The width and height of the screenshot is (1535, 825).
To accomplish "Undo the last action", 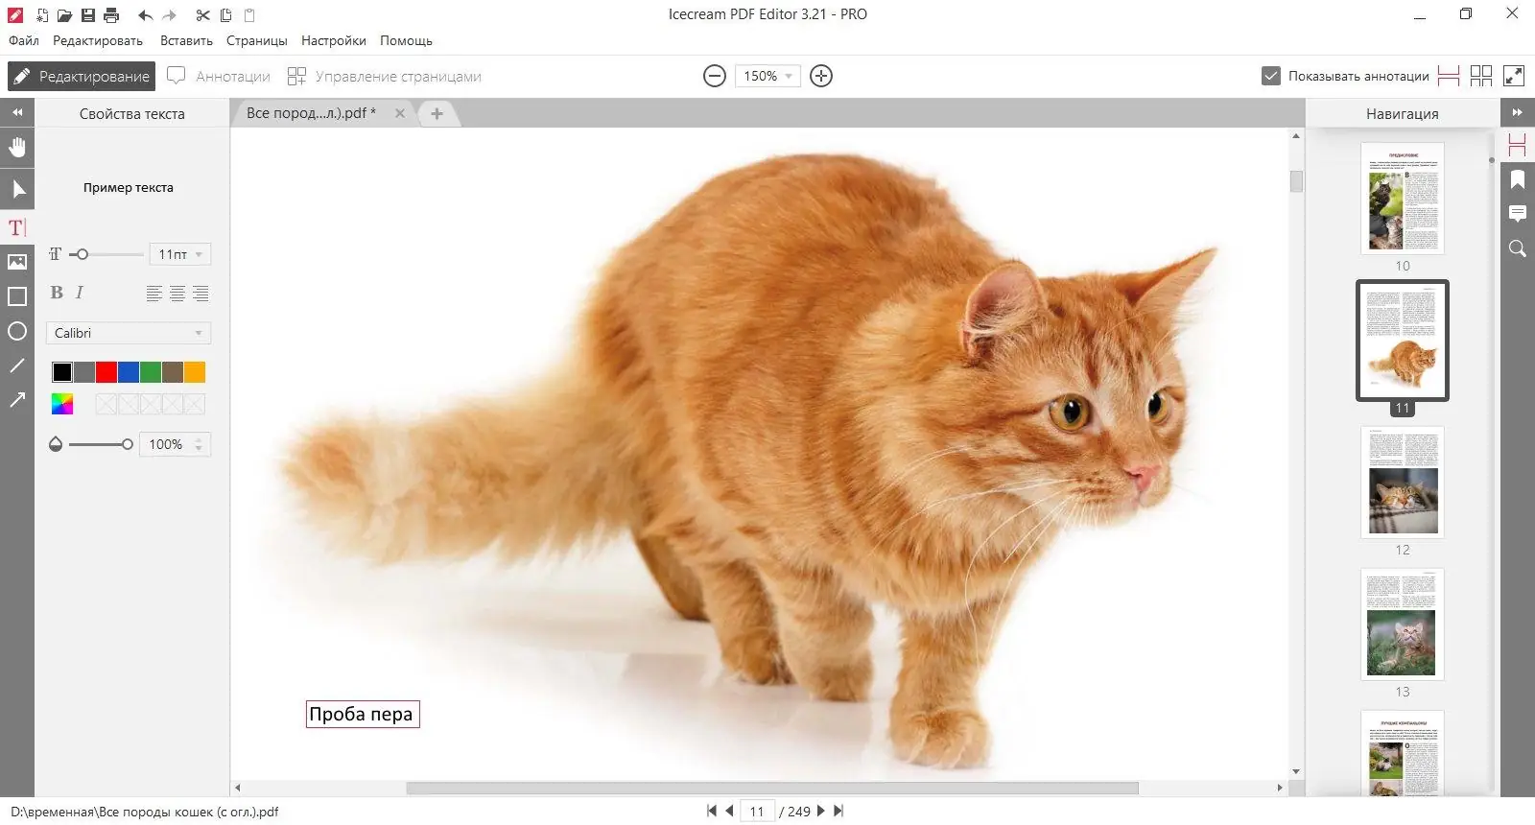I will click(x=145, y=15).
